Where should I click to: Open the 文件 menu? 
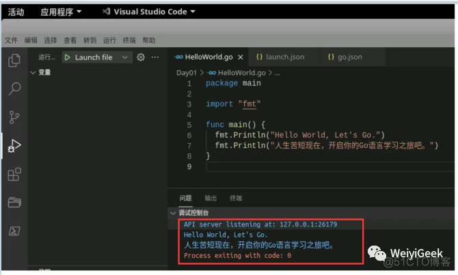pos(11,40)
